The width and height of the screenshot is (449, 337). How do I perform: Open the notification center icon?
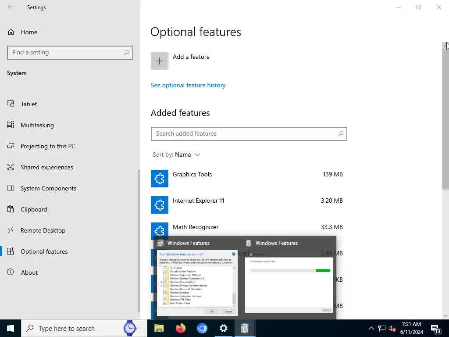[x=435, y=329]
